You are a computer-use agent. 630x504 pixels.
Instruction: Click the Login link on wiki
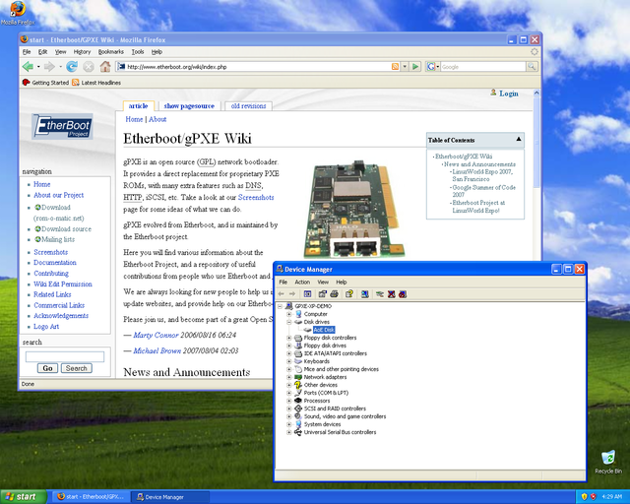pos(509,94)
